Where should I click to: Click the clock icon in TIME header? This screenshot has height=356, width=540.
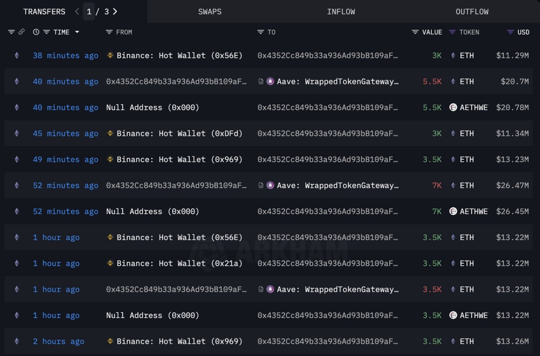pyautogui.click(x=36, y=32)
